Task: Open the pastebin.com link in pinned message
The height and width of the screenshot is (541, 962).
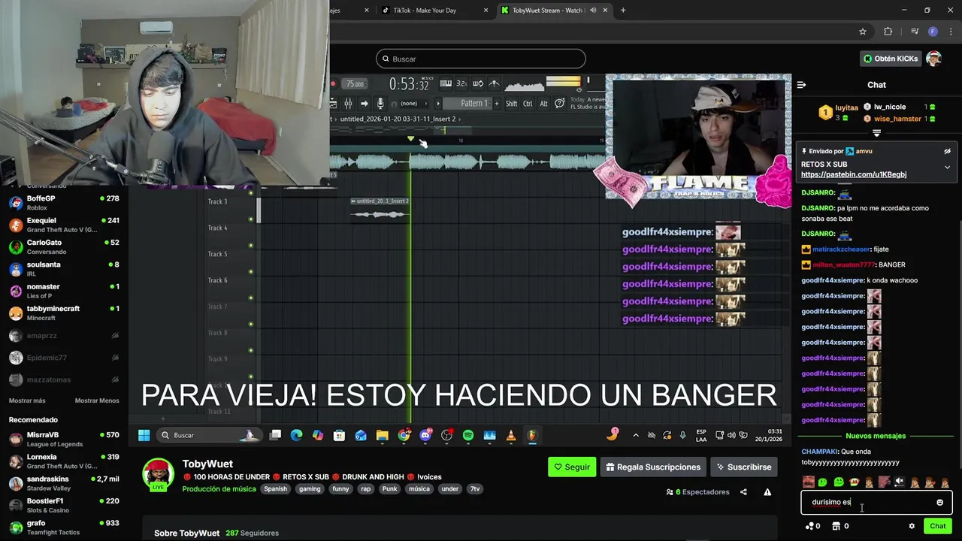Action: click(x=854, y=174)
